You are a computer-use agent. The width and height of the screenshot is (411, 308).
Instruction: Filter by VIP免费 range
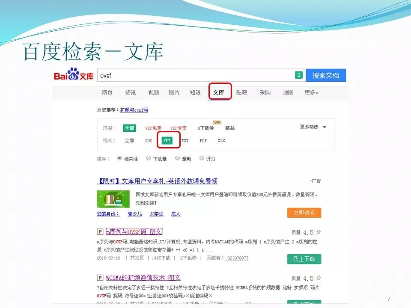[x=153, y=128]
